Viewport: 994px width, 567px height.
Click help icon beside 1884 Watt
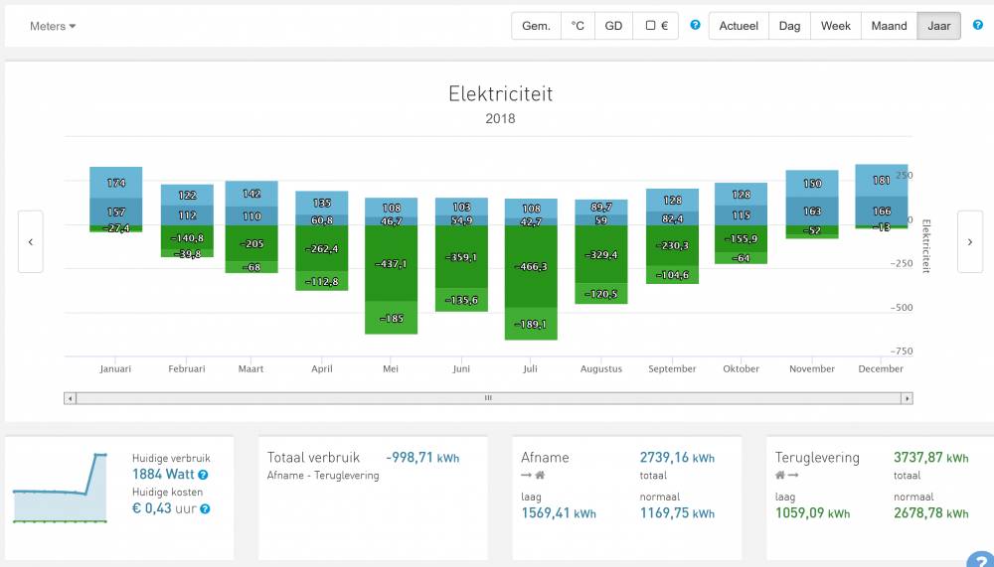203,476
